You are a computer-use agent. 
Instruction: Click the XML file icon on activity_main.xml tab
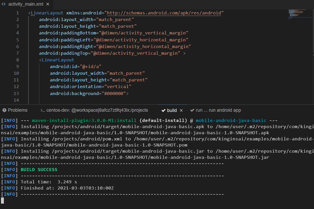point(4,5)
